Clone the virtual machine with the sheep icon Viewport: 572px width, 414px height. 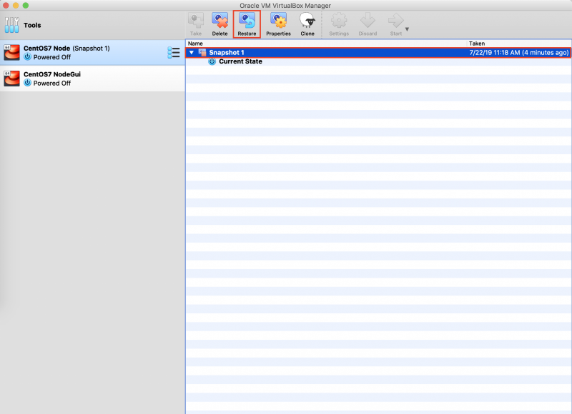(307, 24)
